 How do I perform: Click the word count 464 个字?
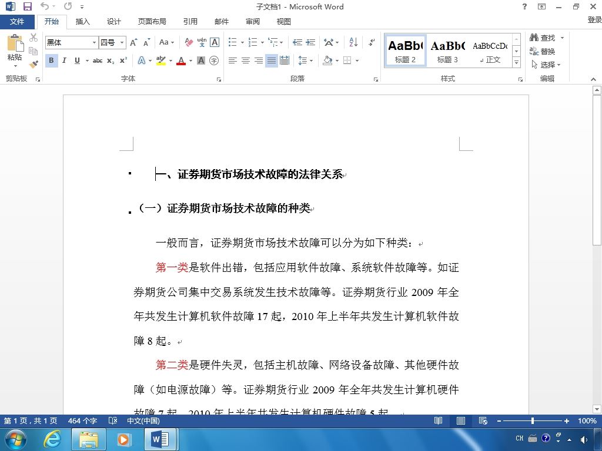pyautogui.click(x=82, y=420)
